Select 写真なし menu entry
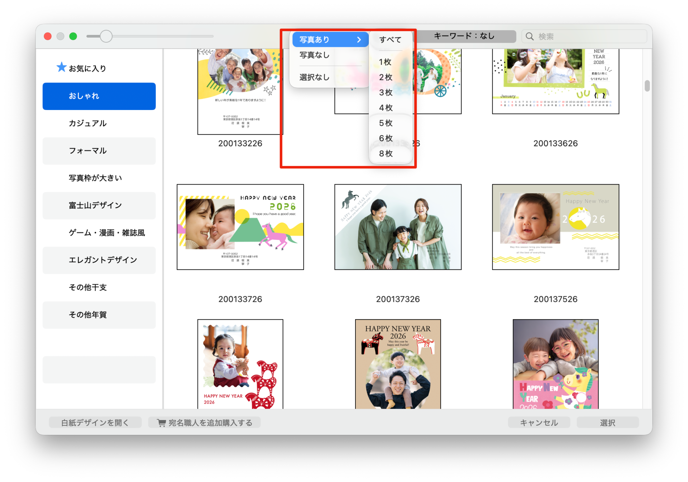The image size is (688, 482). 314,55
